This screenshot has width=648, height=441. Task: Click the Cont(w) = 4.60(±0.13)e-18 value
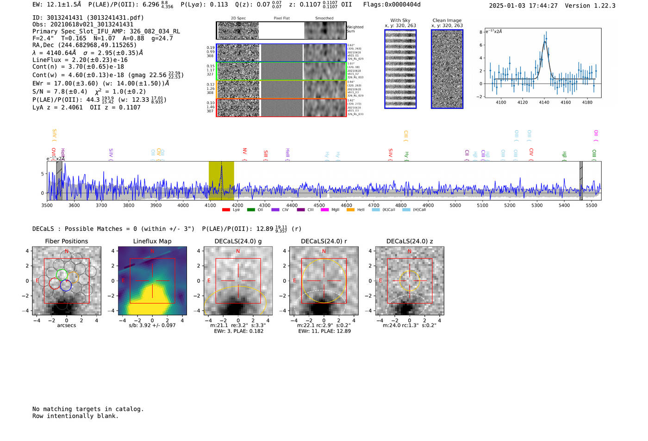[x=78, y=75]
